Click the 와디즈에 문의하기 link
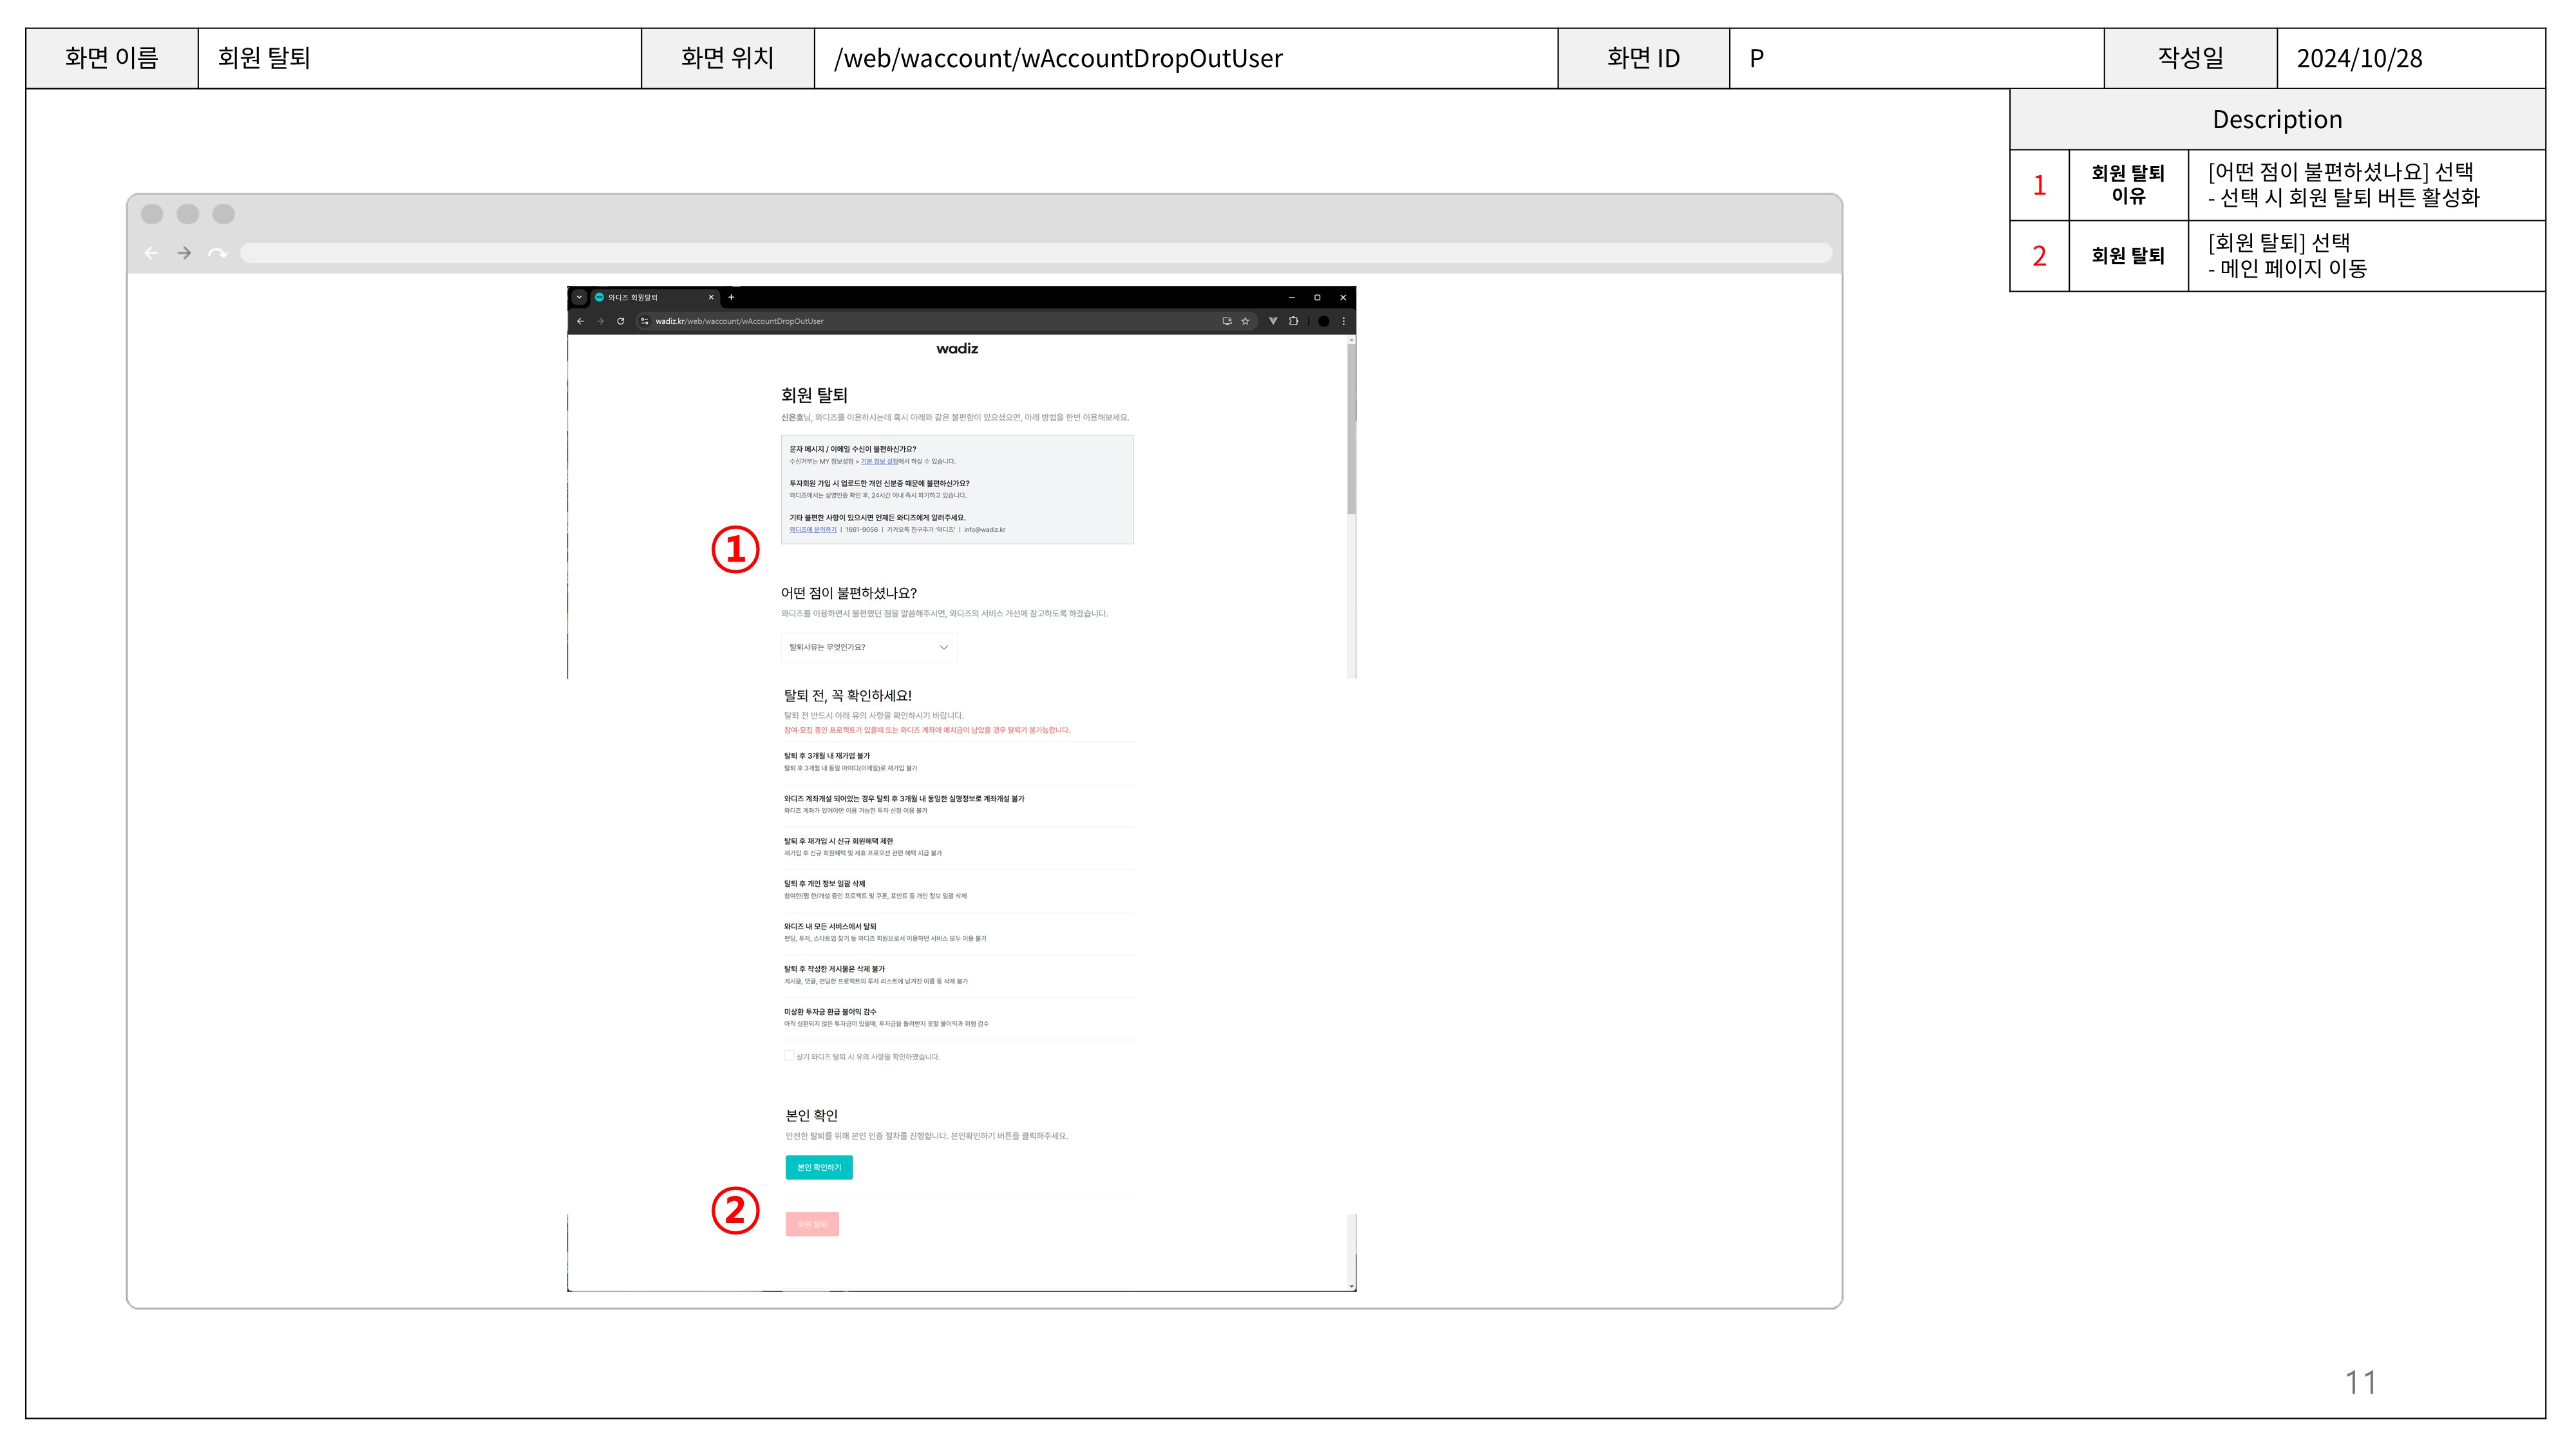2576x1449 pixels. click(813, 530)
